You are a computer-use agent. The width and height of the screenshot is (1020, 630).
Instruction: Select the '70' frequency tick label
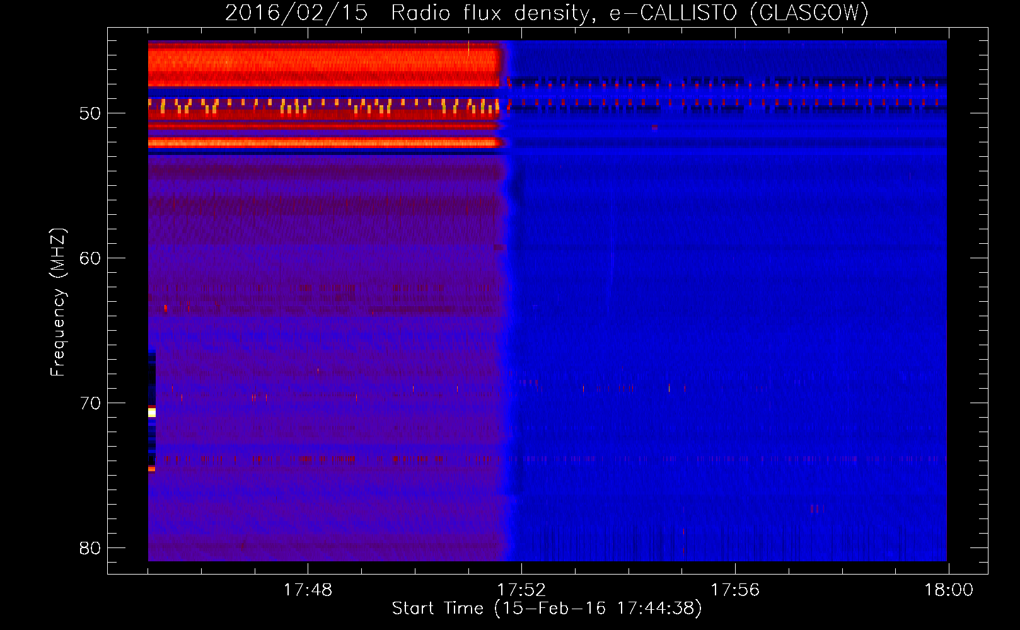[90, 403]
